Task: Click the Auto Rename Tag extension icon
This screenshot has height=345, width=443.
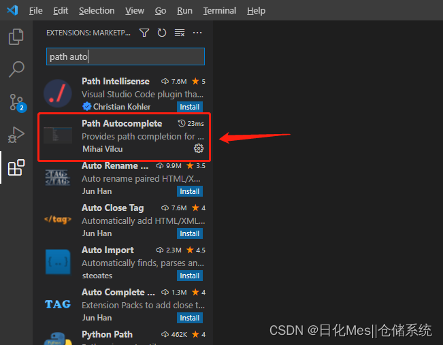Action: pyautogui.click(x=58, y=178)
